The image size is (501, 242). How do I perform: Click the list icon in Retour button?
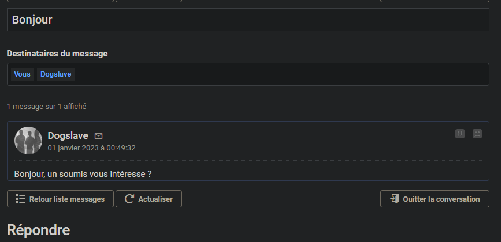click(20, 199)
